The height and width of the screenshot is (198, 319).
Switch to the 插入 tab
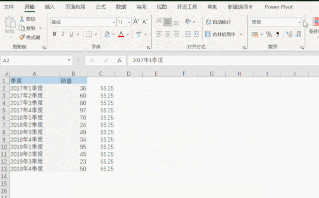pos(50,7)
